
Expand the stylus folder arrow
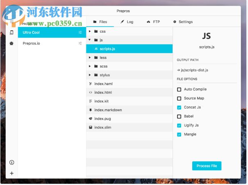[90, 75]
